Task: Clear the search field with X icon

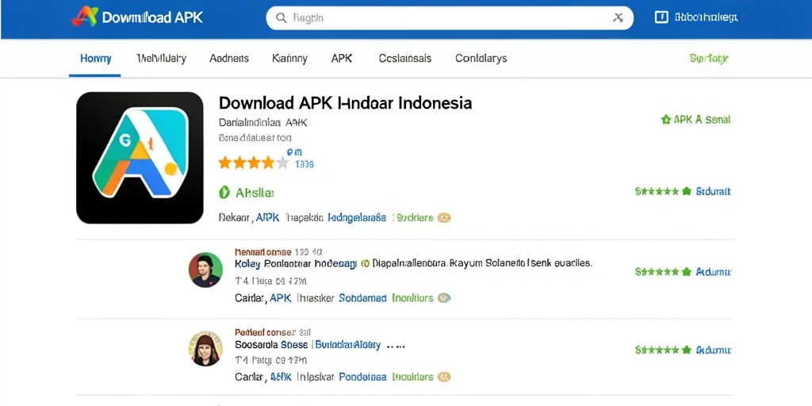Action: (618, 18)
